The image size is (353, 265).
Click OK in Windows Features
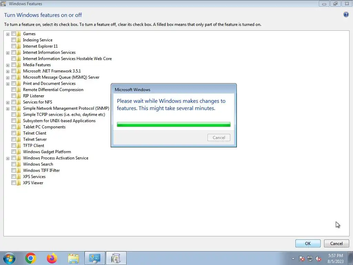tap(308, 243)
